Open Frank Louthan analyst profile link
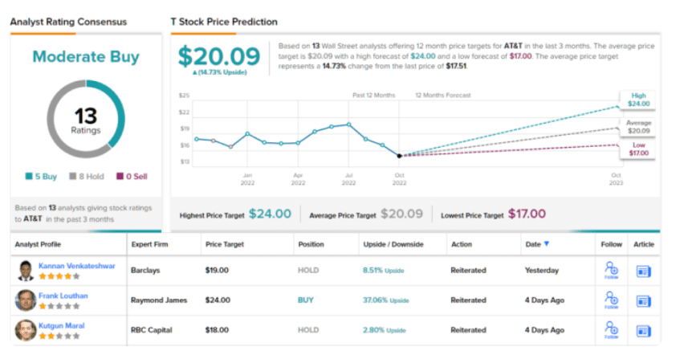This screenshot has height=355, width=688. point(63,296)
